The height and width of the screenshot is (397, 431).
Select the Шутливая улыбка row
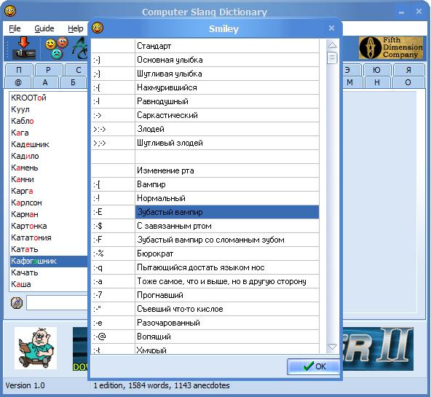tap(205, 74)
